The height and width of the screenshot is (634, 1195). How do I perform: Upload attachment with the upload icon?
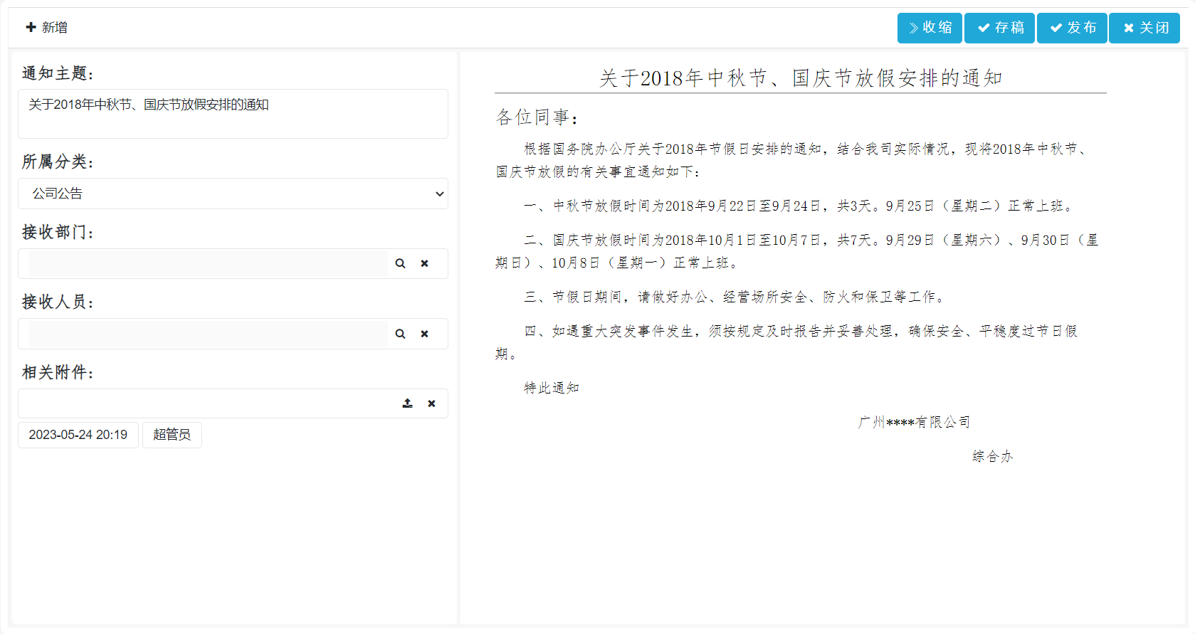pos(407,403)
